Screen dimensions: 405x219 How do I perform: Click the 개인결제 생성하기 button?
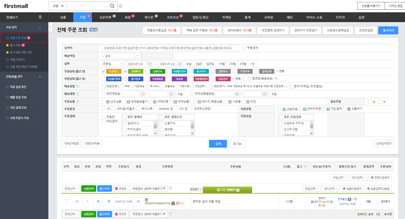[273, 30]
